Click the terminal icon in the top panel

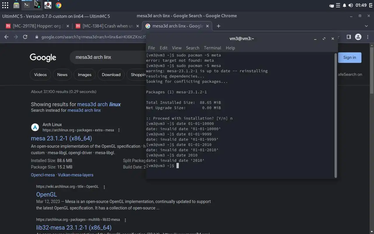coord(27,5)
